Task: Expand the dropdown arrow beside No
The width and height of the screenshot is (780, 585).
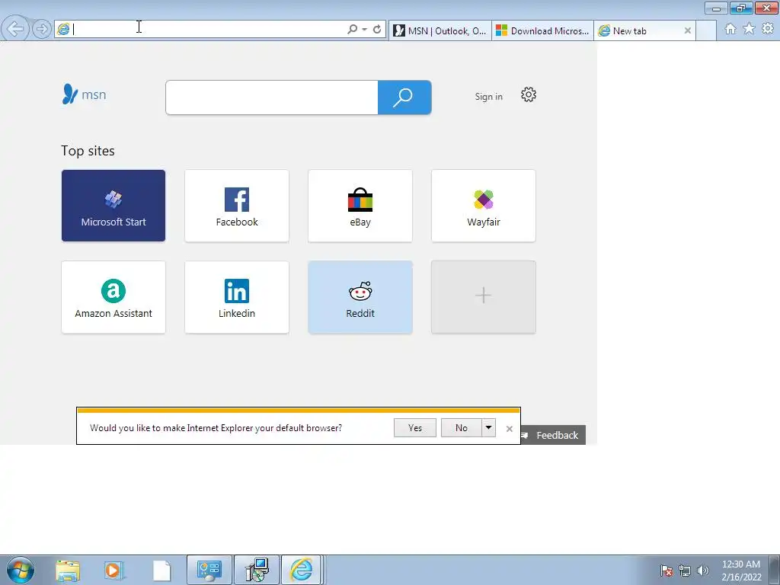Action: (488, 428)
